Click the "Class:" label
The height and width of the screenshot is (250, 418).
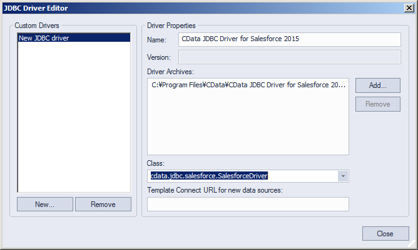point(155,163)
